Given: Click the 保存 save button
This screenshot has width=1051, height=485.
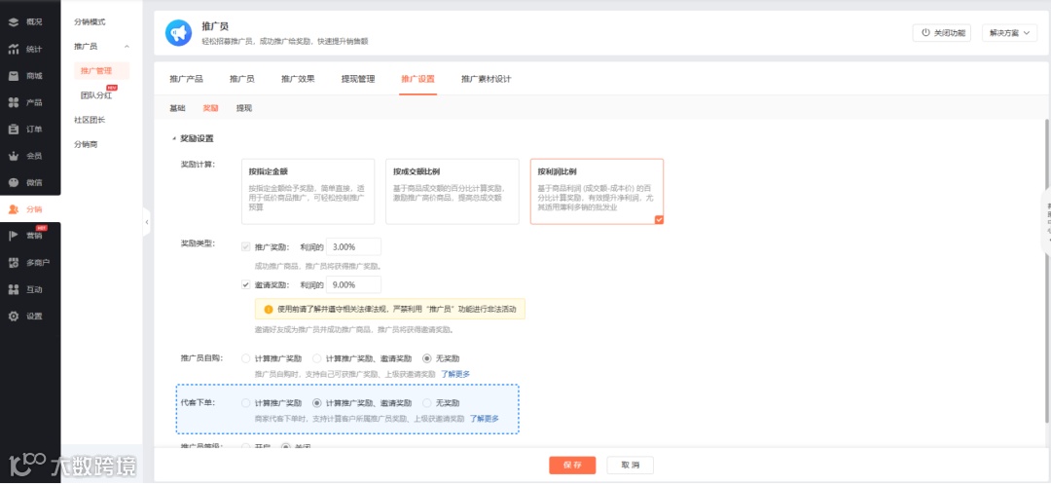Looking at the screenshot, I should point(572,466).
